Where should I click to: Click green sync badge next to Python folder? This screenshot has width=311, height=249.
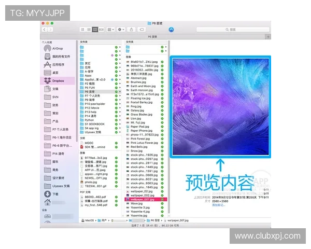click(x=117, y=120)
